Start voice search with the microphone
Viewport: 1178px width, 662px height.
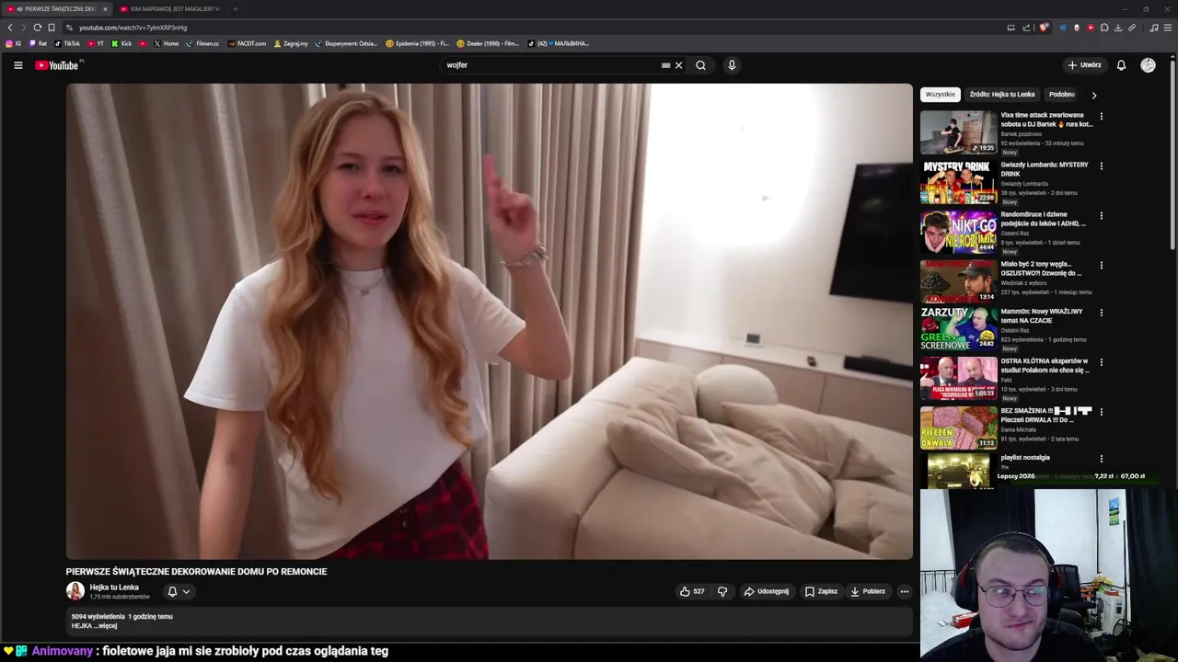click(x=732, y=65)
